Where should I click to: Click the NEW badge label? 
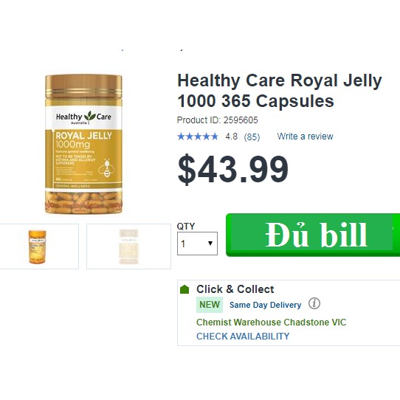[210, 305]
